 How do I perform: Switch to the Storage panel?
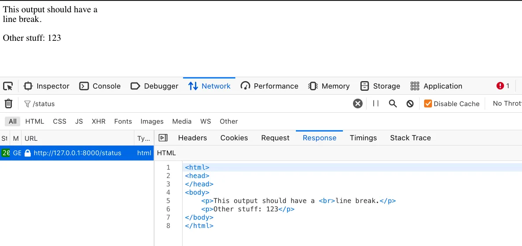click(x=380, y=86)
